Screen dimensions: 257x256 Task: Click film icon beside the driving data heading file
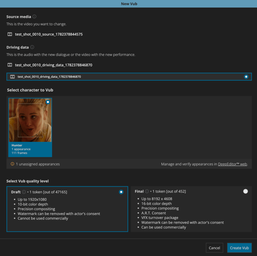click(10, 65)
